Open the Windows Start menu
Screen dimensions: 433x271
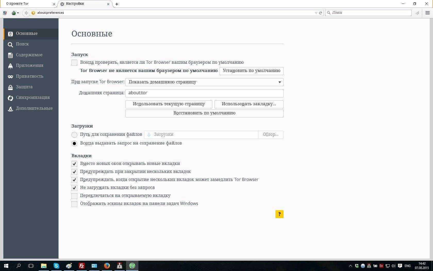tap(6, 266)
